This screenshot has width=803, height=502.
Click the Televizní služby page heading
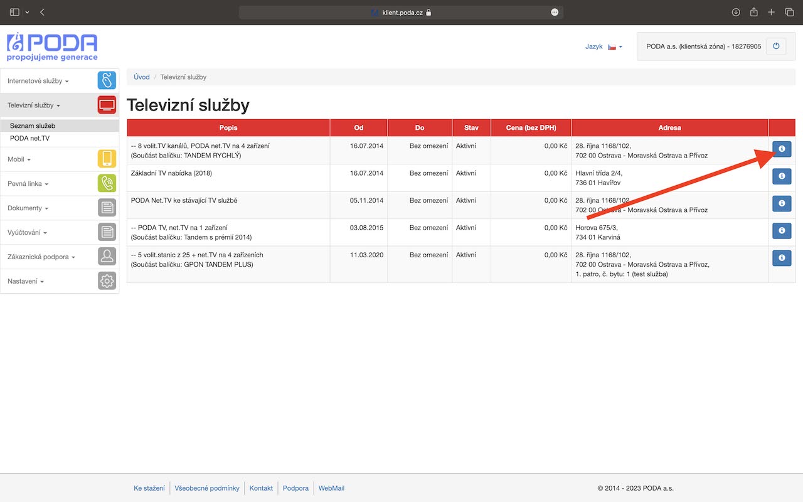tap(188, 105)
